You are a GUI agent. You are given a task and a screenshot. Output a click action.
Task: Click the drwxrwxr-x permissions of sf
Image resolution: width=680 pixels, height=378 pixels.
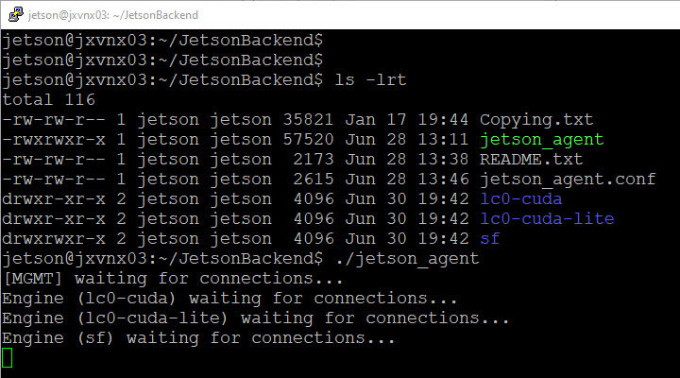pos(53,239)
